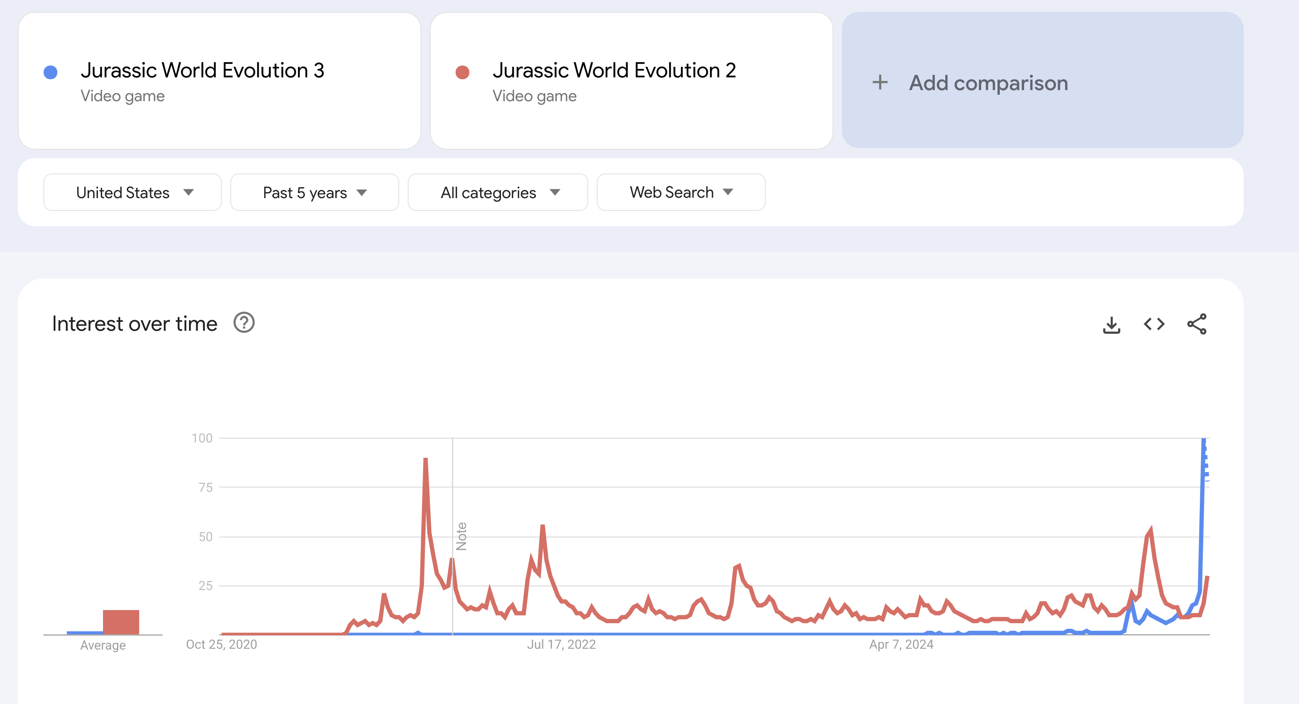This screenshot has width=1299, height=704.
Task: Click the Interest over time heading
Action: point(134,324)
